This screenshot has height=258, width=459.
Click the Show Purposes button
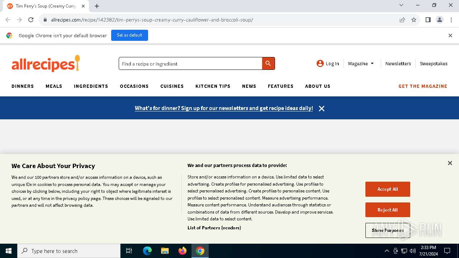388,230
